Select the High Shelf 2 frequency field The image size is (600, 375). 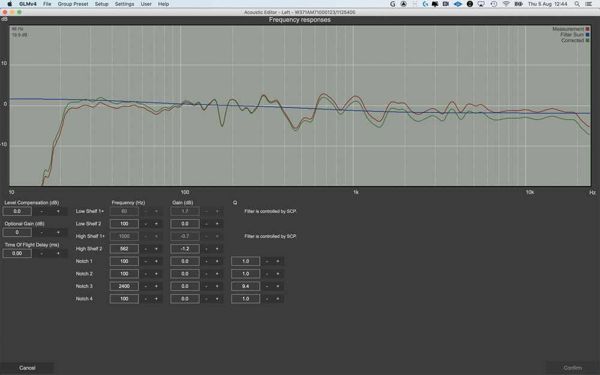tap(124, 249)
